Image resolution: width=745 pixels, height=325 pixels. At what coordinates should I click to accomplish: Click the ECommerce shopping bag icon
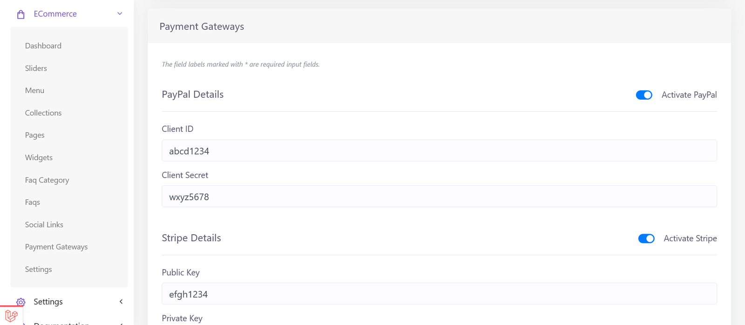(x=20, y=14)
